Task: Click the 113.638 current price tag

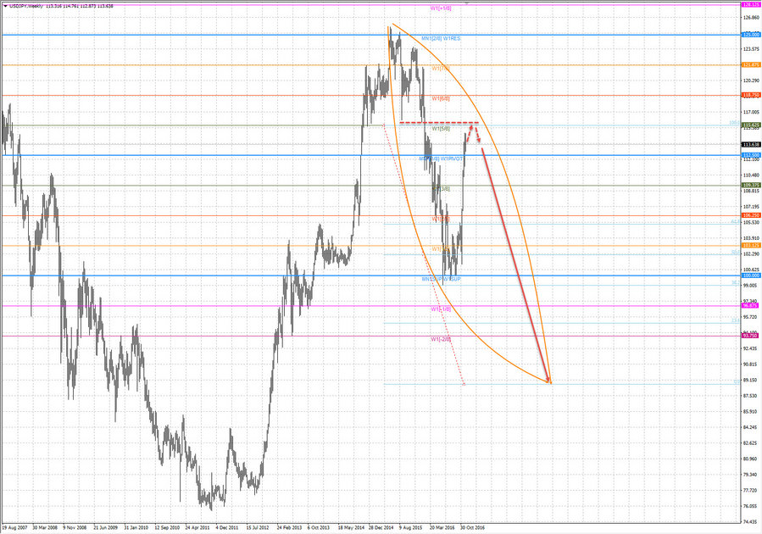Action: click(x=750, y=144)
